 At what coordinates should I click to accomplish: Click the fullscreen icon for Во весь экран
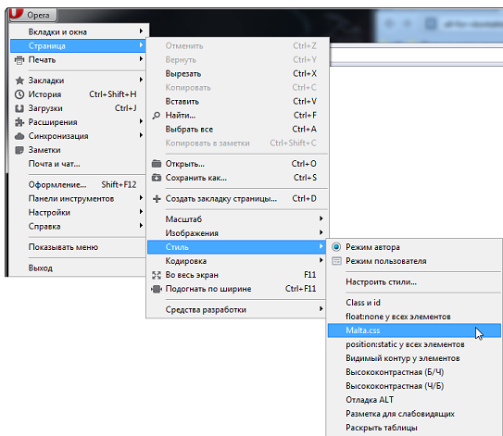tap(157, 275)
